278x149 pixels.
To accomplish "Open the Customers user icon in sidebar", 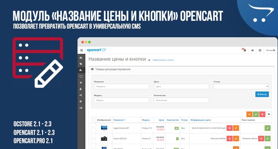I will (81, 89).
